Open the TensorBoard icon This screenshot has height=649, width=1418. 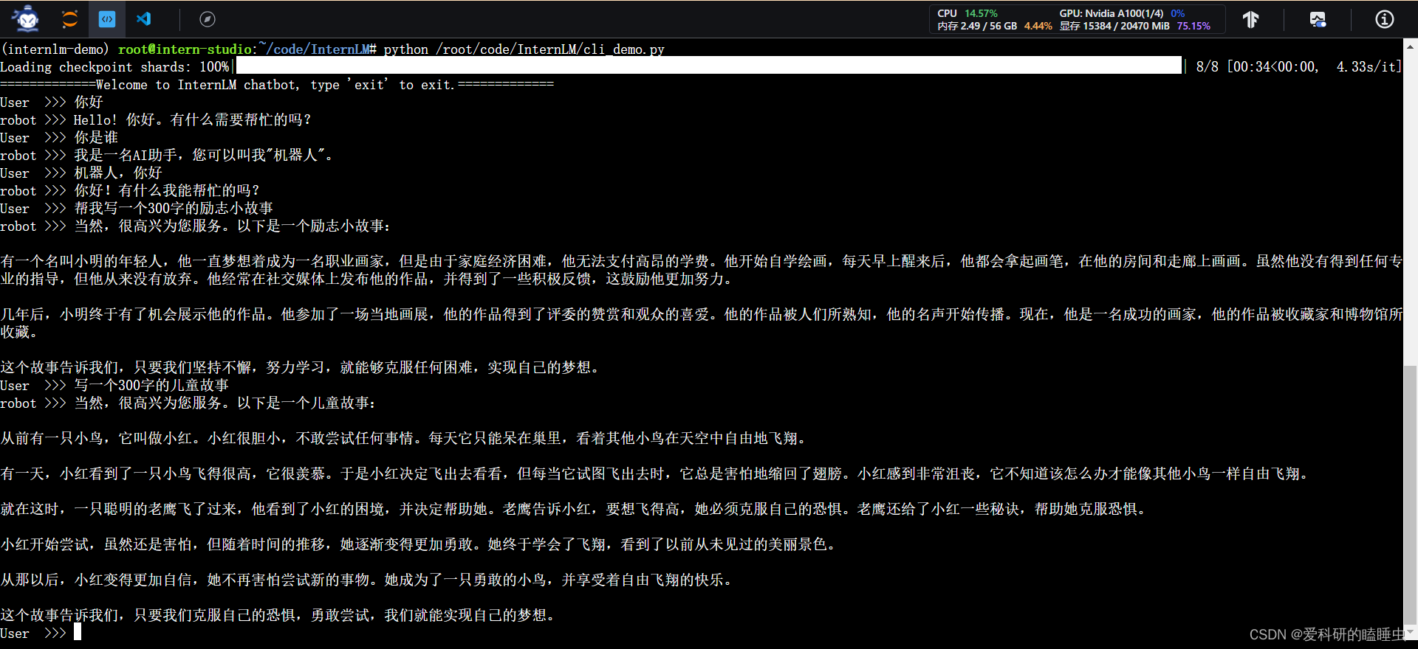(1250, 19)
